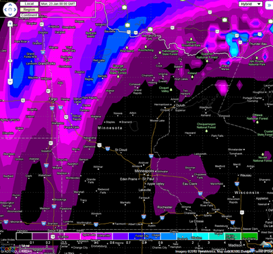Click the dark blue legend swatch after 0.7

coord(136,236)
